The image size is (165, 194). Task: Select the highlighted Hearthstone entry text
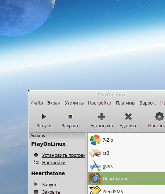click(x=115, y=179)
